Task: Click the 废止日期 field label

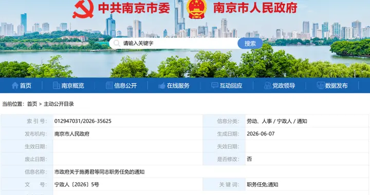Action: click(x=36, y=159)
